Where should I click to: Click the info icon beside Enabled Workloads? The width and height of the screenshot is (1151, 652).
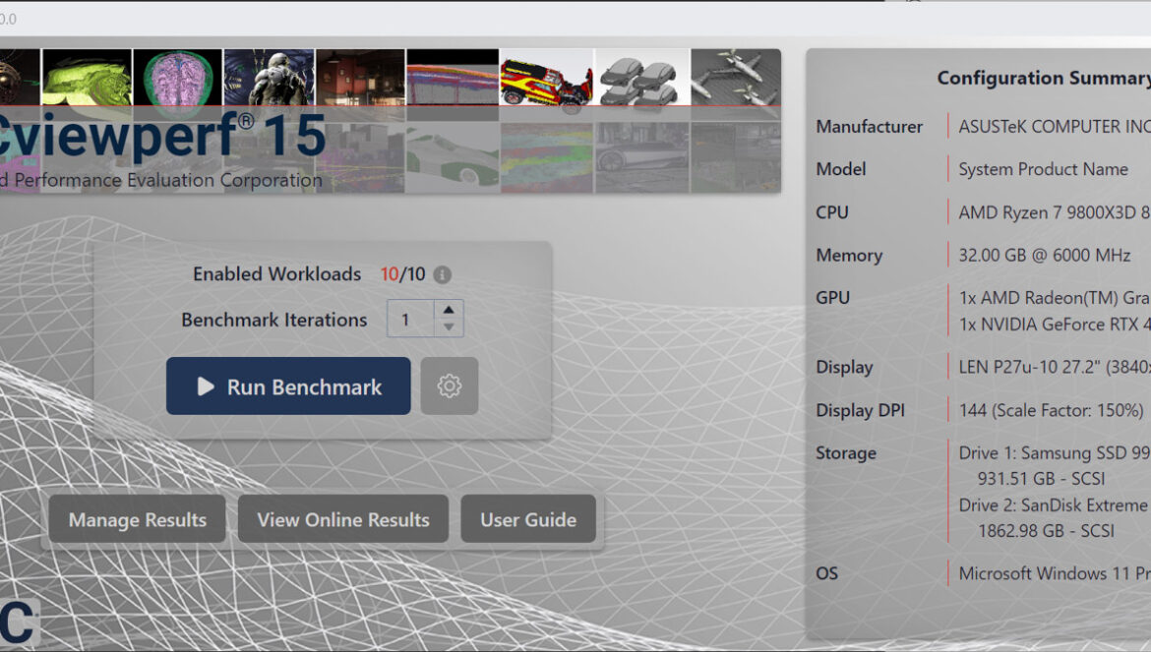click(442, 274)
